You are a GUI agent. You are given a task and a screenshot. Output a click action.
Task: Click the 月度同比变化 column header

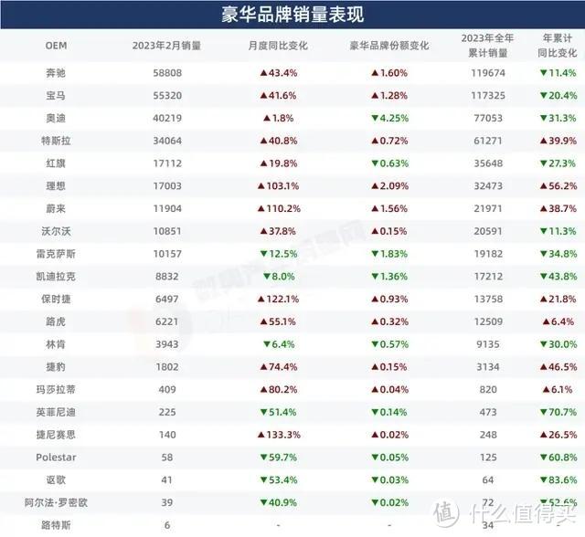click(x=278, y=46)
